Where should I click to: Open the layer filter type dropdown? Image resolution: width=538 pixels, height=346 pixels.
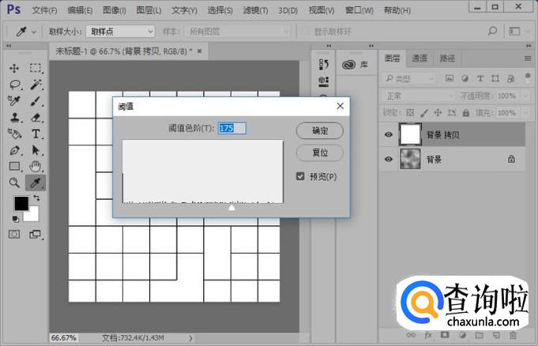[409, 79]
